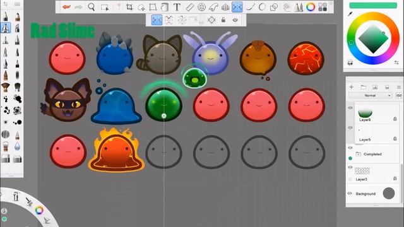
Task: Hide the Completed group
Action: pos(350,148)
